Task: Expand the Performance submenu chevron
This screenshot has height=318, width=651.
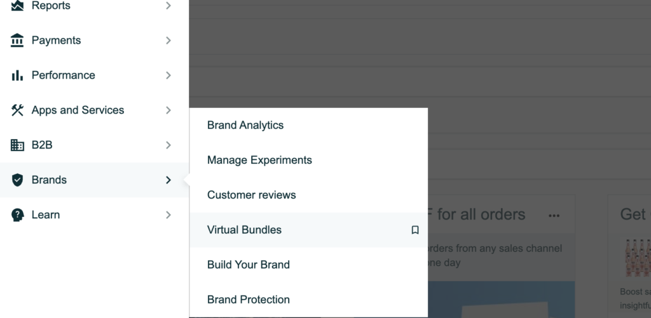Action: click(x=168, y=75)
